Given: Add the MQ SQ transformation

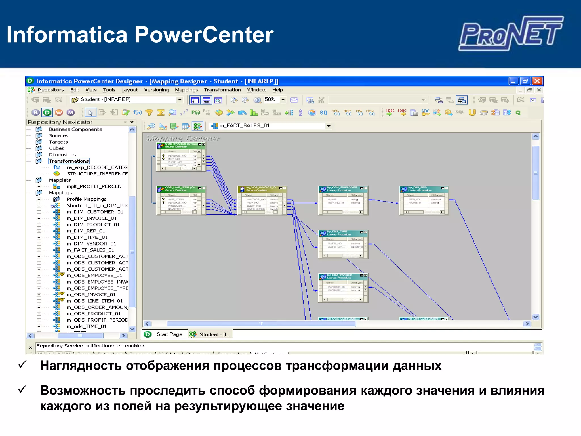Looking at the screenshot, I should tap(359, 113).
